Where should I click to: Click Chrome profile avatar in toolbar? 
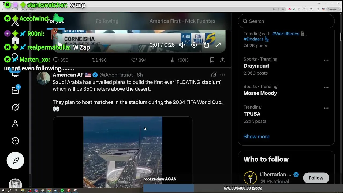(323, 9)
